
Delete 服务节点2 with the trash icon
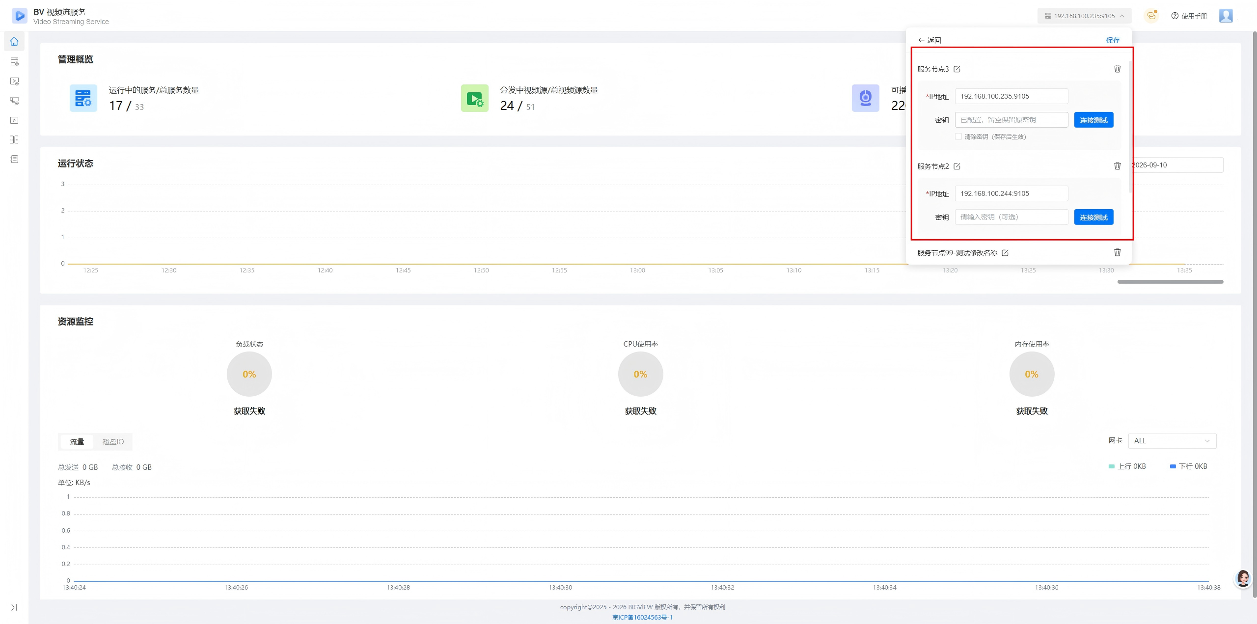click(1118, 166)
